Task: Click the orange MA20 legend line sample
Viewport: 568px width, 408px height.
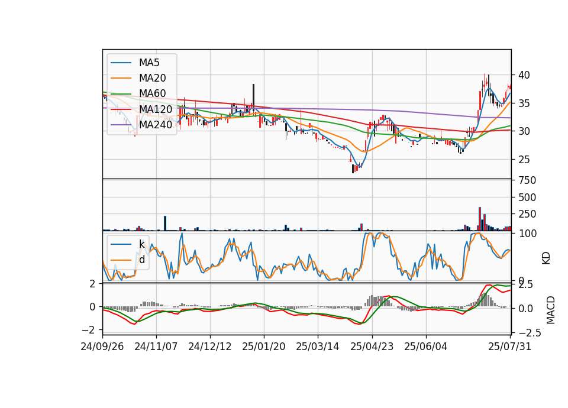Action: pyautogui.click(x=121, y=78)
